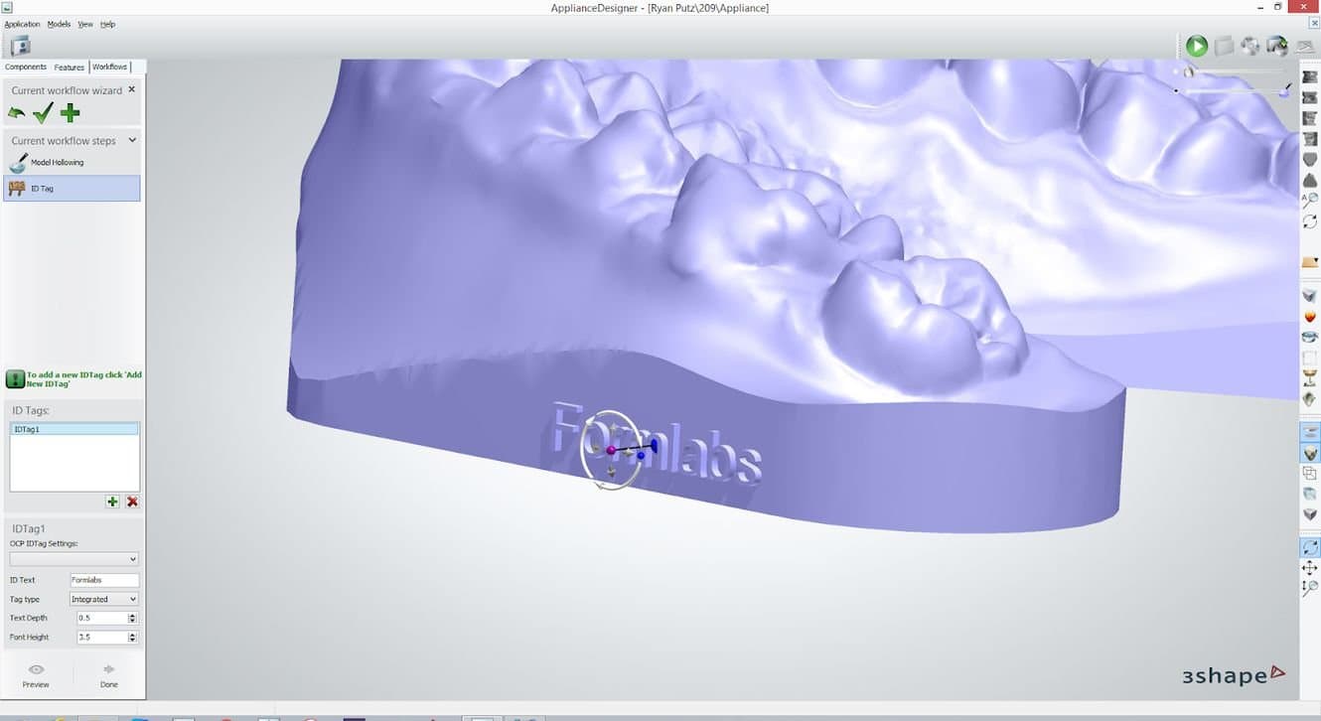Toggle the highlighted rotate view mode icon

point(1310,547)
